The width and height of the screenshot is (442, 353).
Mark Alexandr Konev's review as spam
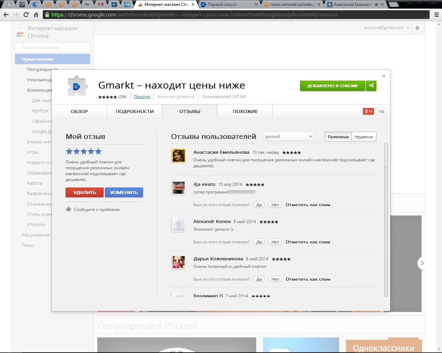point(308,242)
